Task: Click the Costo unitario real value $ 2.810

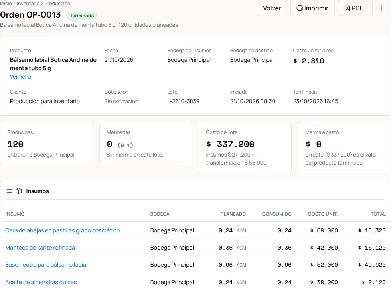Action: click(x=309, y=61)
